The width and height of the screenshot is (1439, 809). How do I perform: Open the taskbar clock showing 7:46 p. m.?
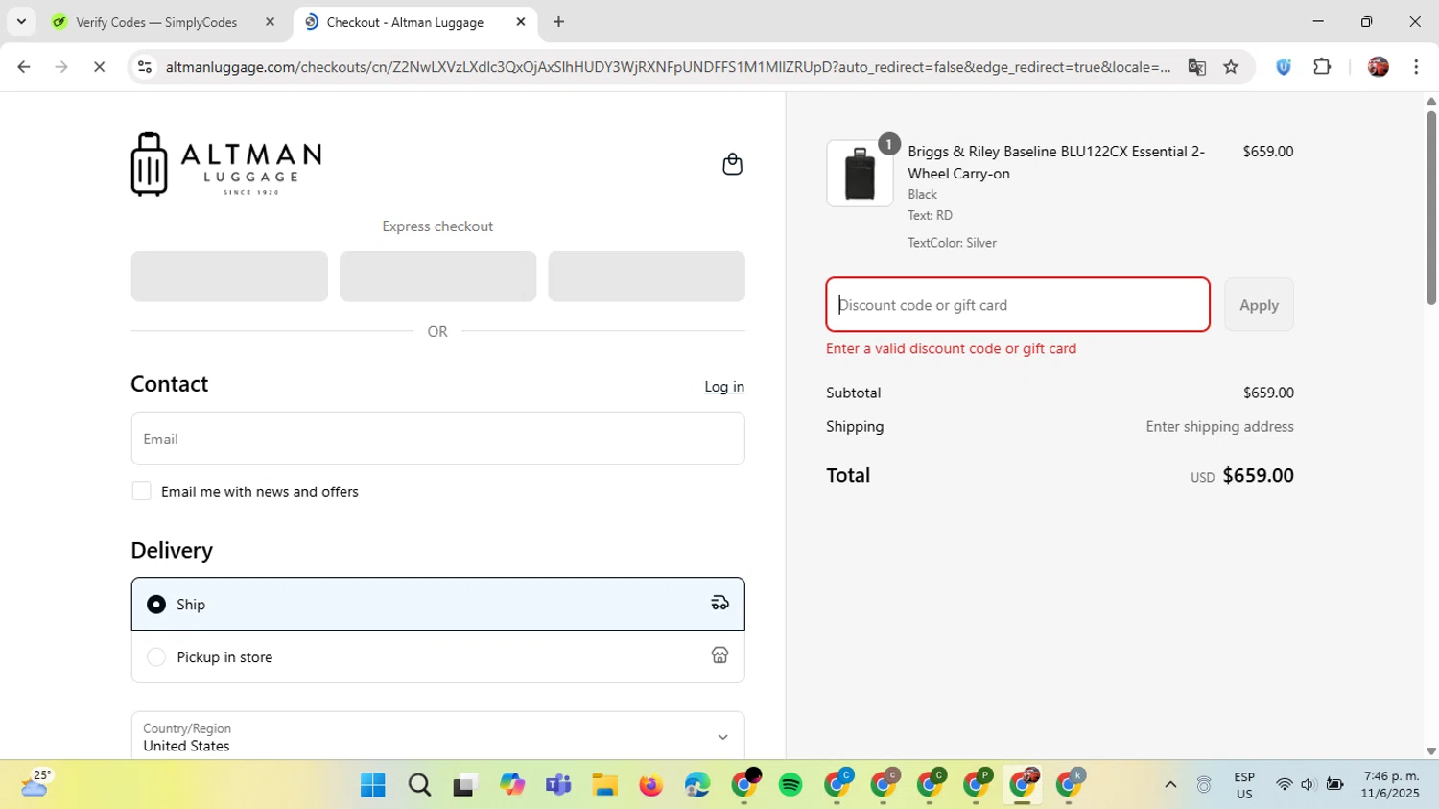(1390, 785)
